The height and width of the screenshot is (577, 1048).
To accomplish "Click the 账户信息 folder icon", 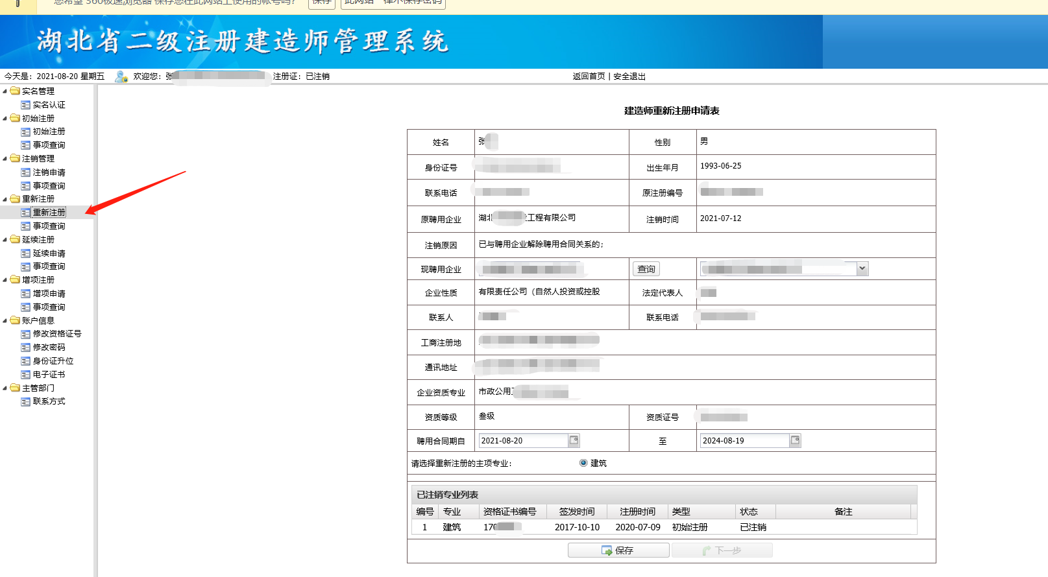I will point(15,320).
